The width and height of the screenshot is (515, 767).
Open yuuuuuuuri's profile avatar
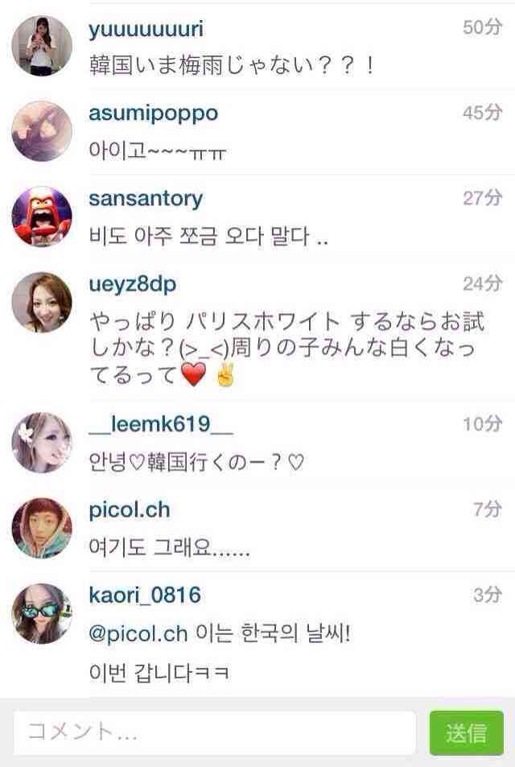click(x=42, y=46)
